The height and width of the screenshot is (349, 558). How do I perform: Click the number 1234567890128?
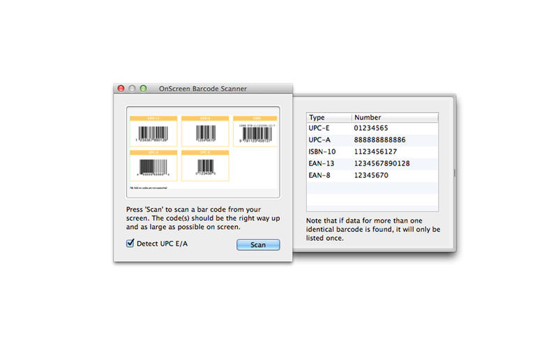click(x=382, y=163)
